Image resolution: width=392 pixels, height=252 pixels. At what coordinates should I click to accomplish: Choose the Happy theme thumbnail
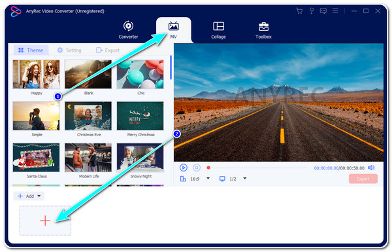[36, 74]
